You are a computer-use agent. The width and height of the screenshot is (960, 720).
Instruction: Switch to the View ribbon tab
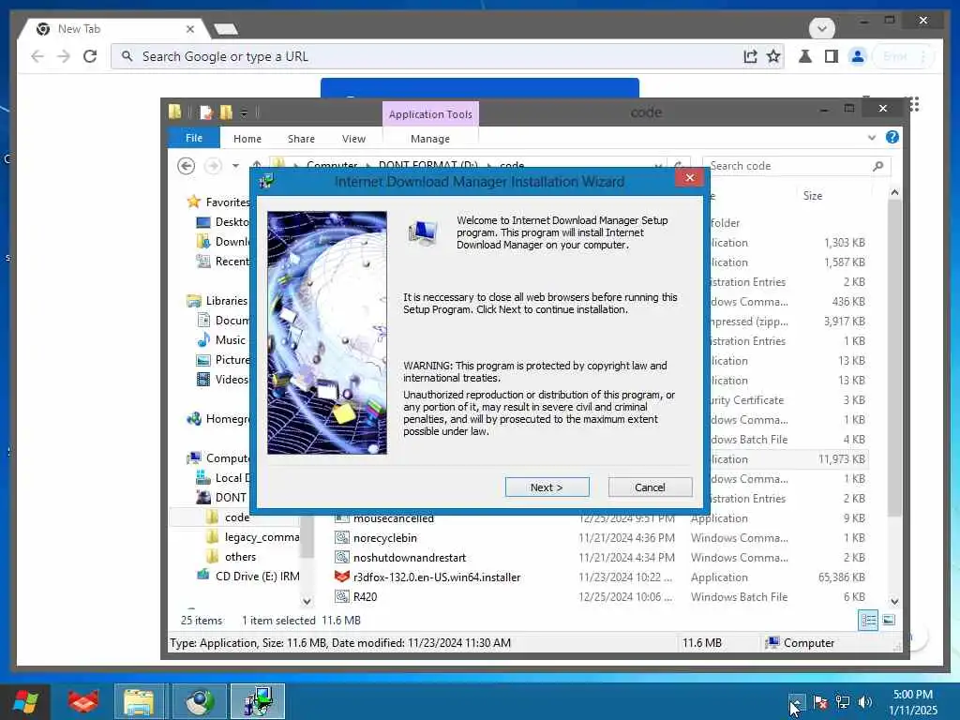(x=353, y=139)
